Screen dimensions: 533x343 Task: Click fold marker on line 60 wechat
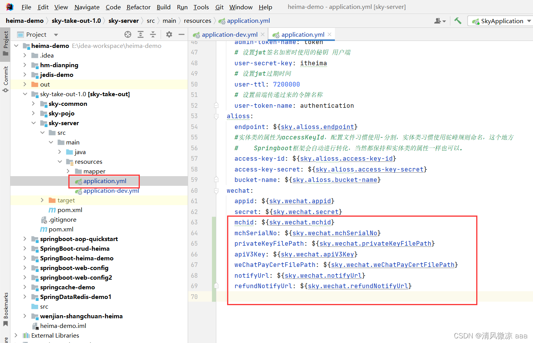pos(216,190)
